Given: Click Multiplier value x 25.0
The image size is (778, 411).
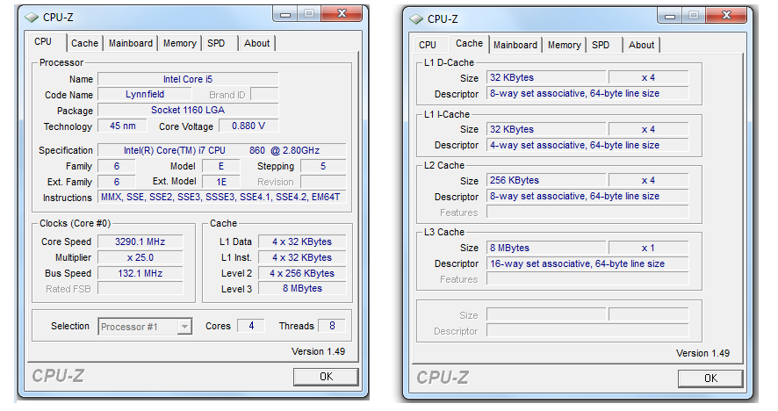Looking at the screenshot, I should click(140, 257).
